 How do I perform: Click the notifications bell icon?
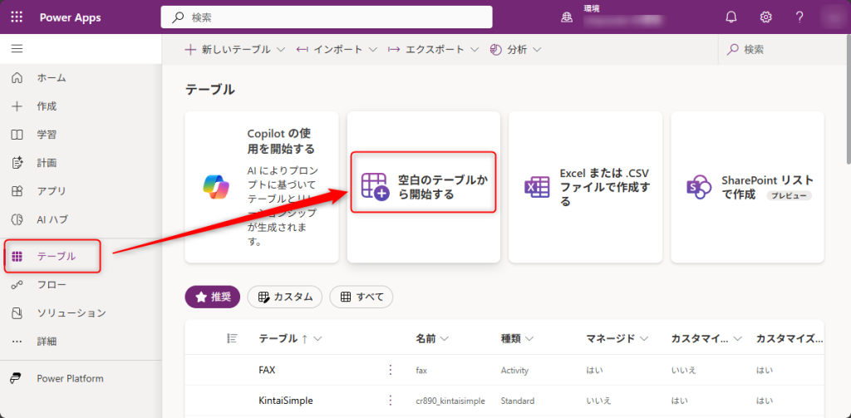point(731,17)
